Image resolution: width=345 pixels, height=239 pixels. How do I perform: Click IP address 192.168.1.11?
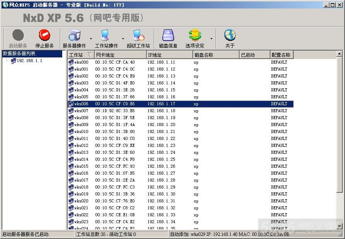[161, 62]
